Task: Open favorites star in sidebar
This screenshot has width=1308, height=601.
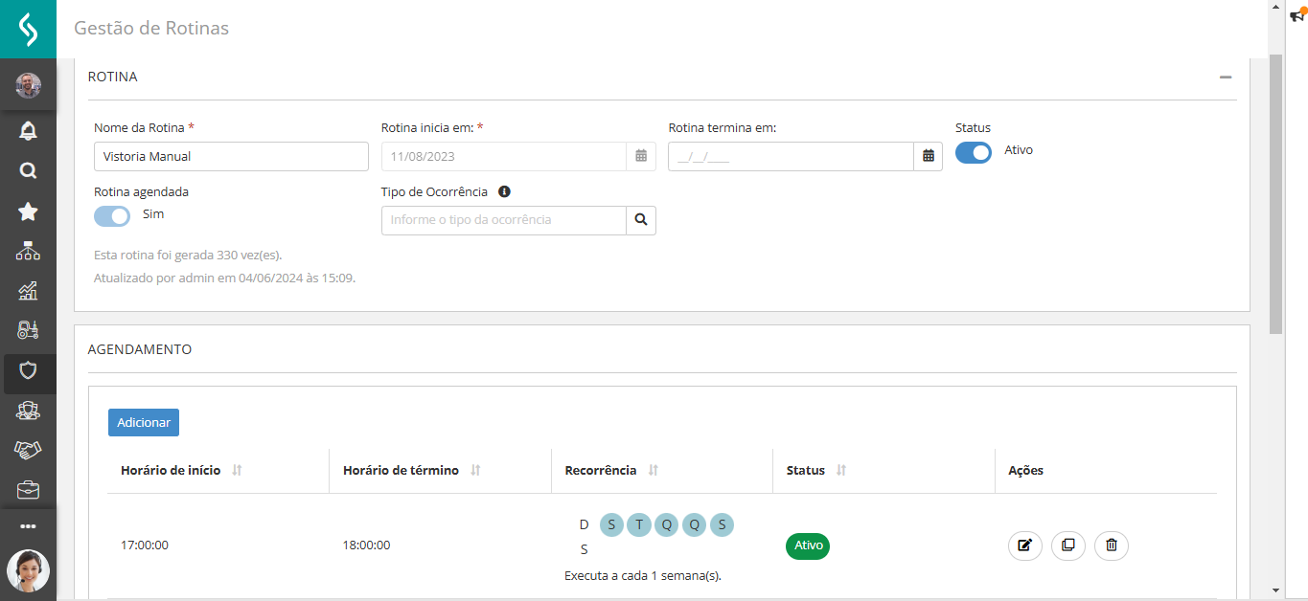Action: click(28, 211)
